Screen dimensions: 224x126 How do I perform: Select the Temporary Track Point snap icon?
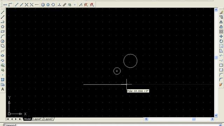(5, 5)
